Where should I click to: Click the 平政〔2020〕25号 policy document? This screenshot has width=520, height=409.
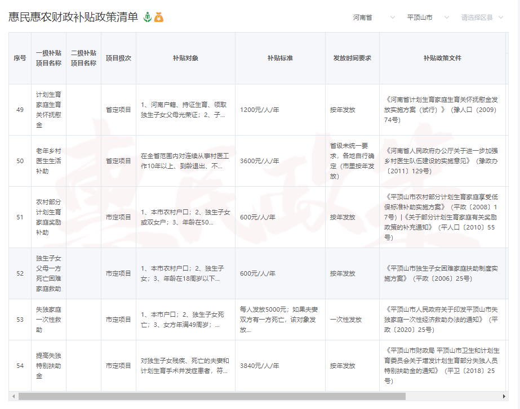(441, 320)
